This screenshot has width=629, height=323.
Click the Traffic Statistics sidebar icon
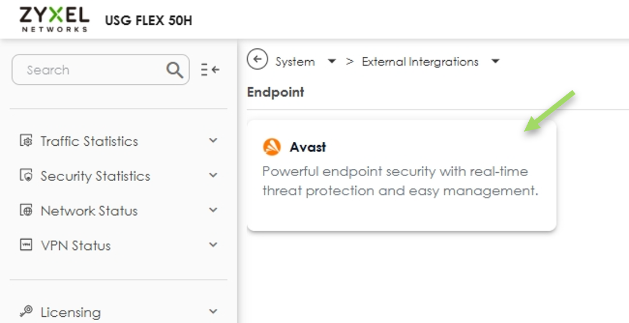click(26, 141)
